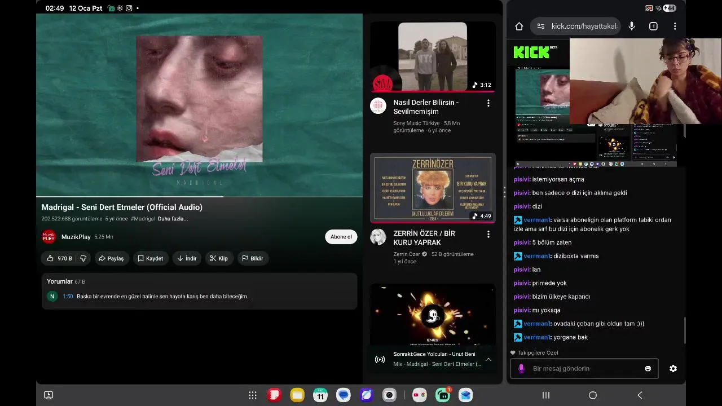
Task: Report video with Bildir button
Action: tap(253, 258)
